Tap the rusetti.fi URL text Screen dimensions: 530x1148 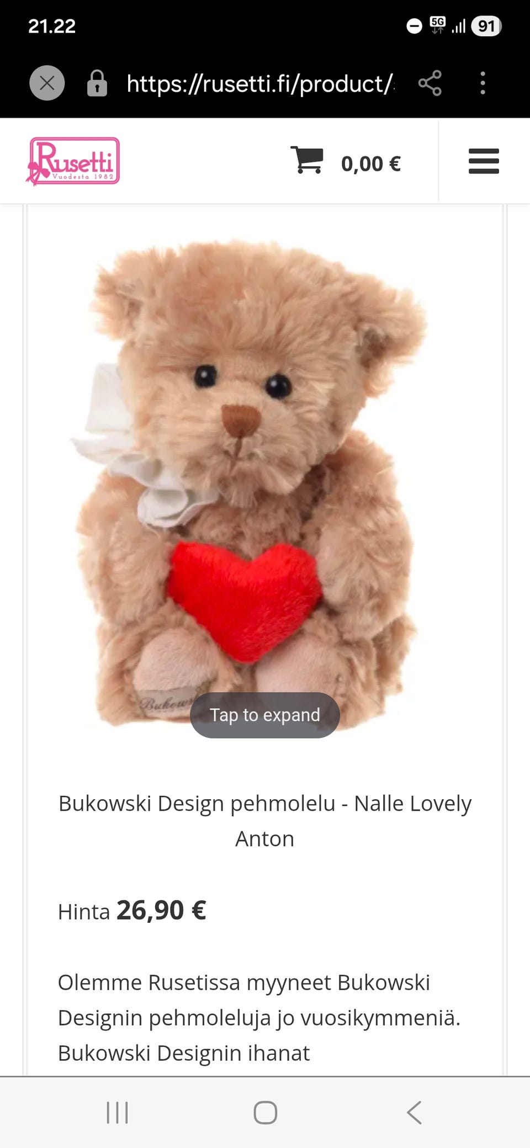(x=260, y=84)
